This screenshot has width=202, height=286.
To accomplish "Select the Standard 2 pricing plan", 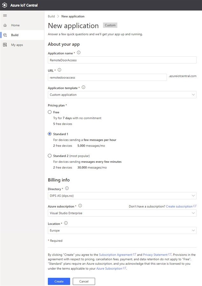I will (x=50, y=156).
